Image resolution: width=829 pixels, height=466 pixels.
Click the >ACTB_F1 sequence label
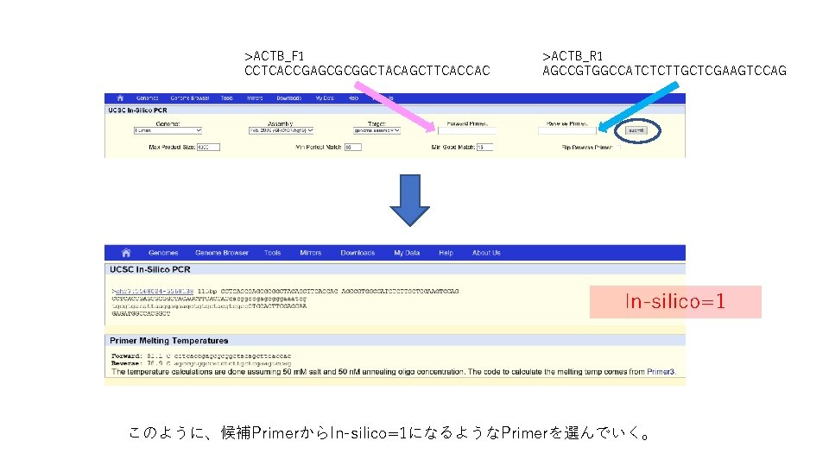pyautogui.click(x=274, y=56)
